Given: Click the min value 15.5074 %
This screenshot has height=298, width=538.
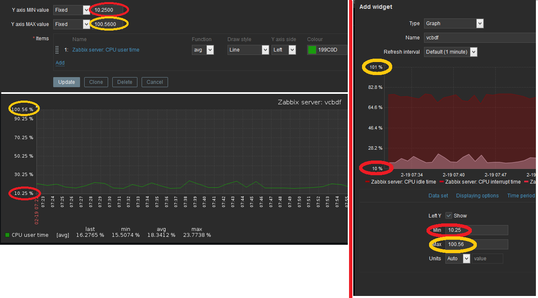Looking at the screenshot, I should [126, 235].
